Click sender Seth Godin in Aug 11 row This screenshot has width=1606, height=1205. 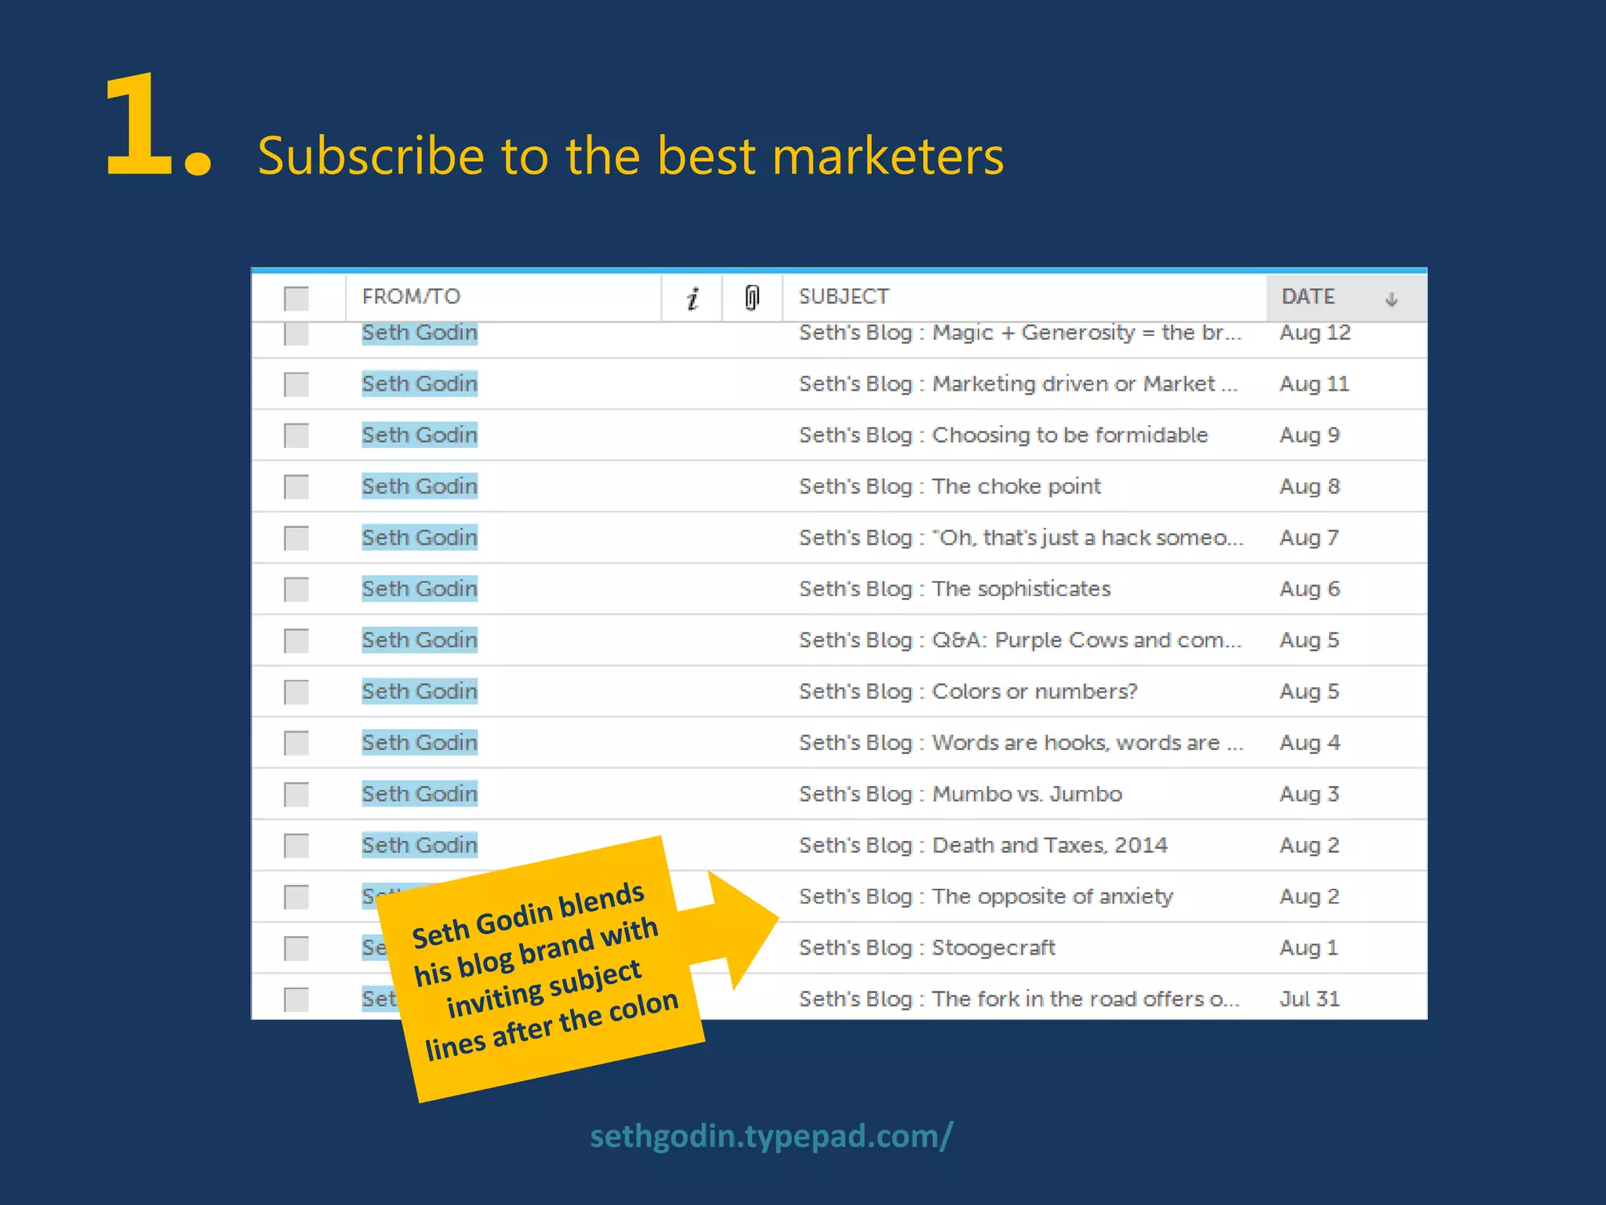coord(420,384)
